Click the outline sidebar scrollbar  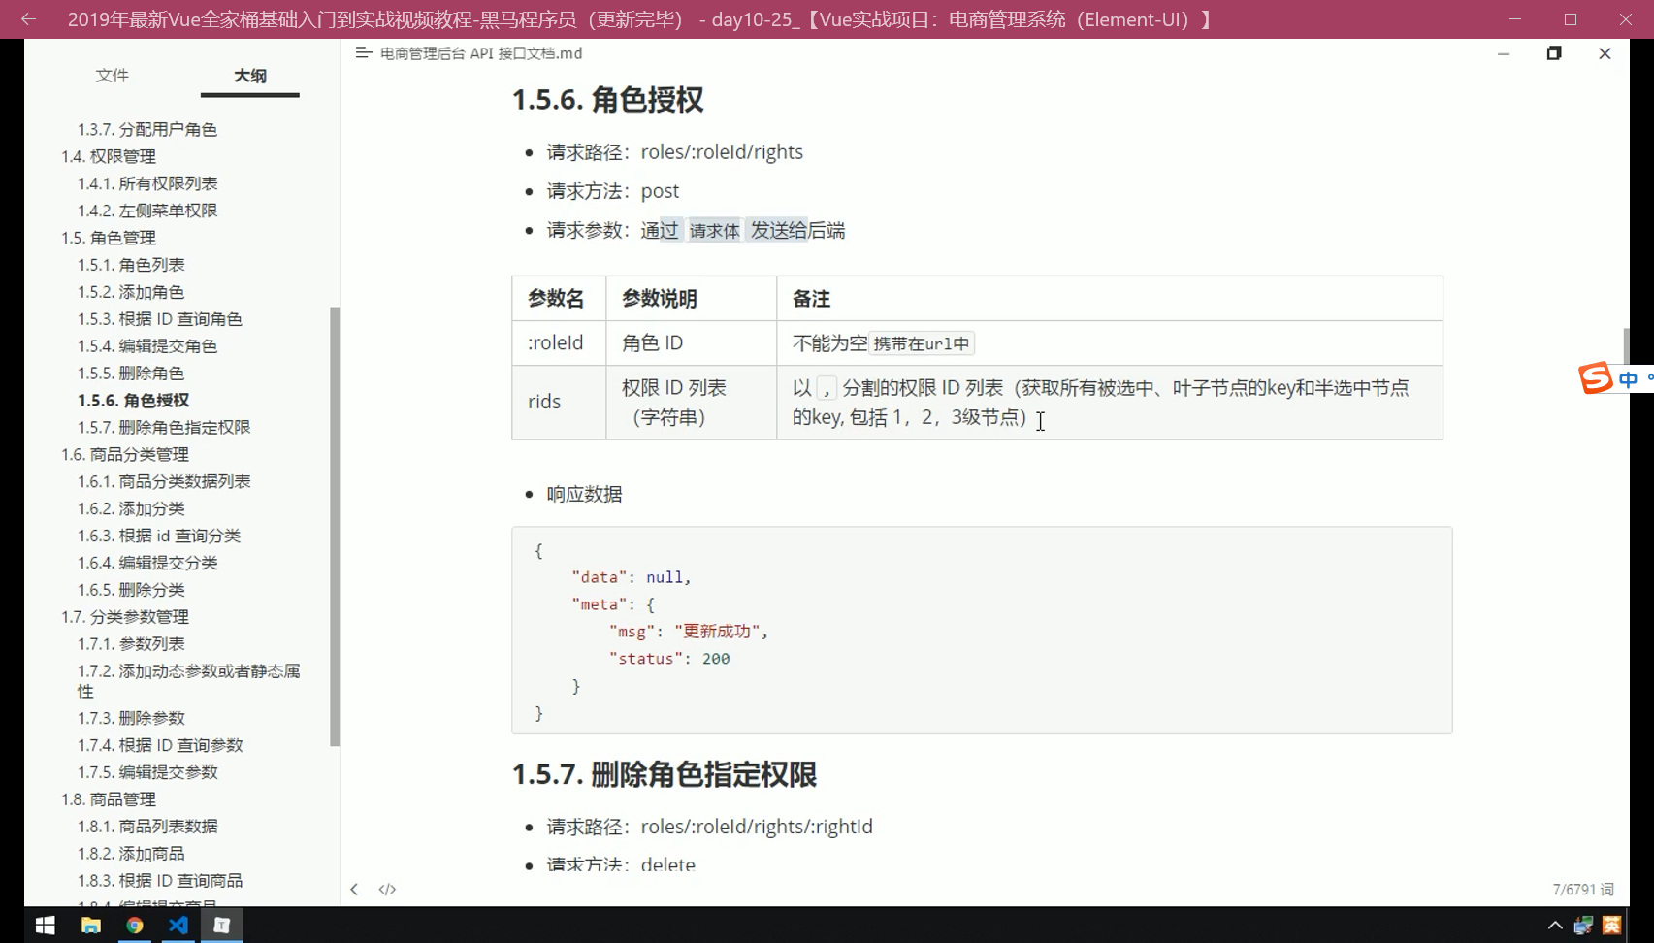(335, 524)
